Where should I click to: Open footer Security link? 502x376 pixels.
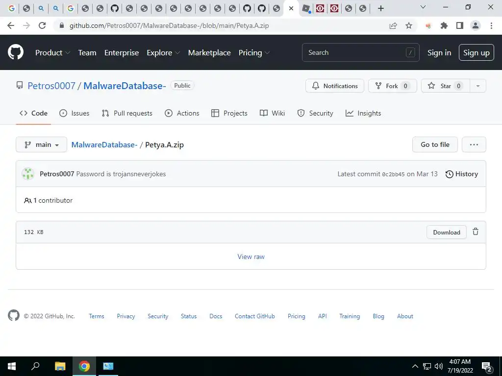tap(158, 316)
